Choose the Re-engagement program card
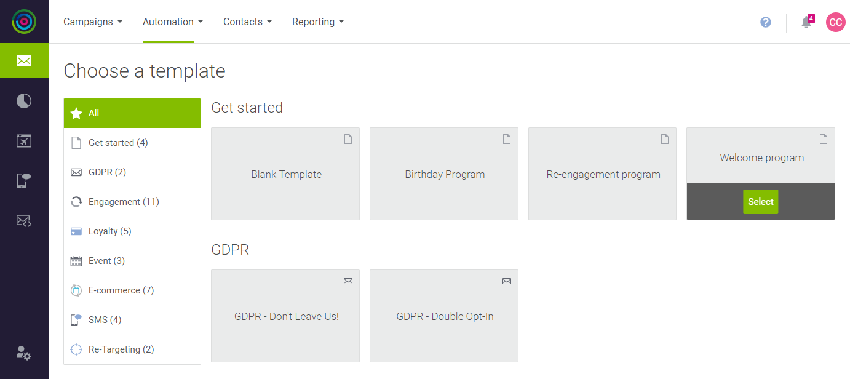This screenshot has height=379, width=850. pos(603,174)
